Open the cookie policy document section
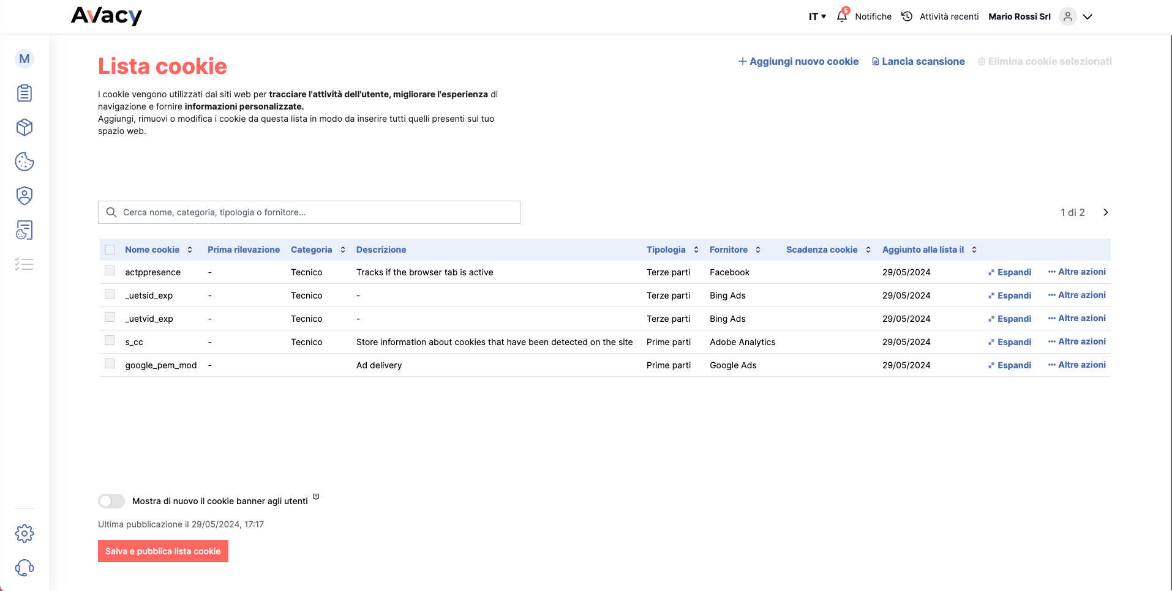This screenshot has height=591, width=1172. [24, 230]
